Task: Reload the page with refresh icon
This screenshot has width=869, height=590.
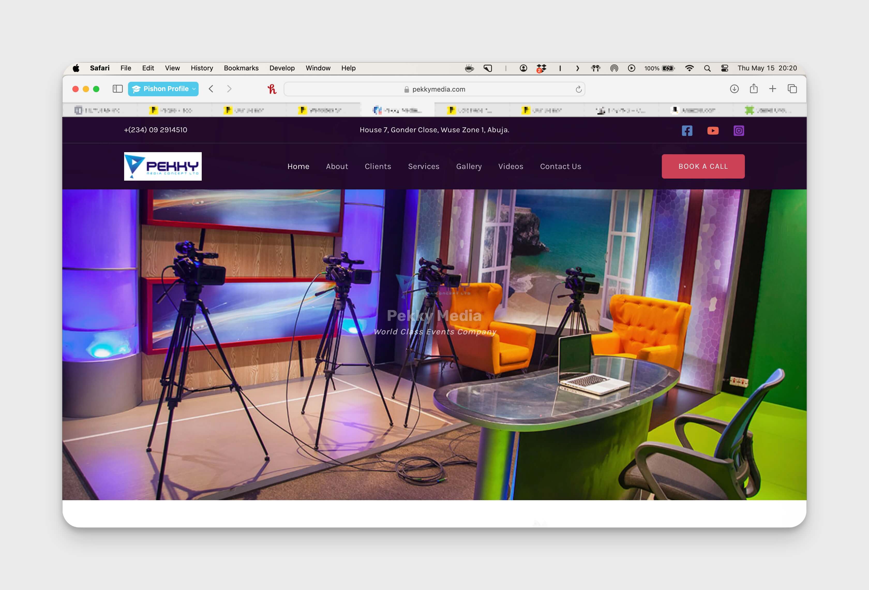Action: tap(579, 89)
